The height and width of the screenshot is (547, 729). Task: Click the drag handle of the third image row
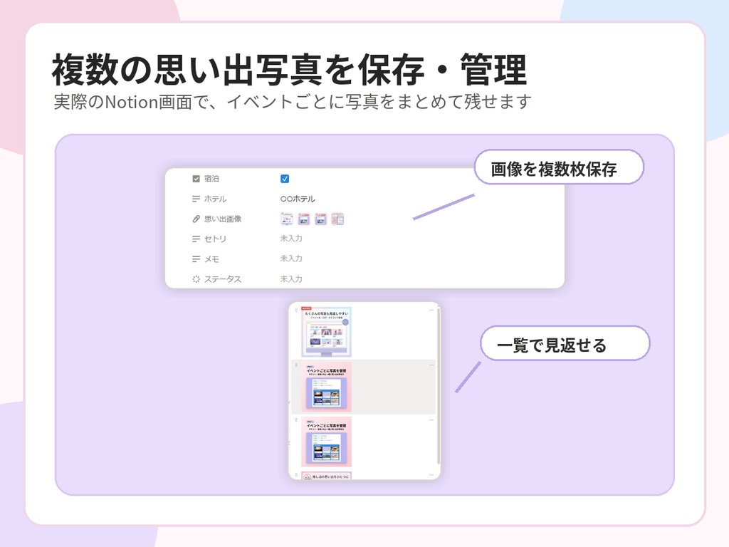pos(297,420)
